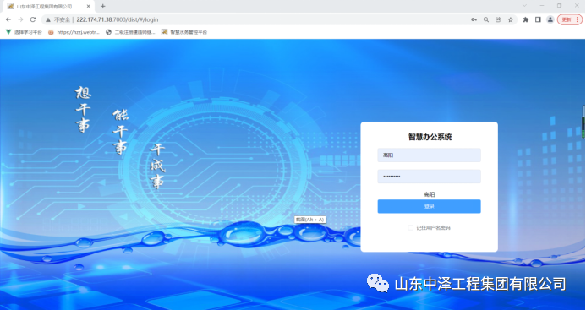
Task: Open the 智慧水务管控平台 bookmark
Action: point(184,32)
